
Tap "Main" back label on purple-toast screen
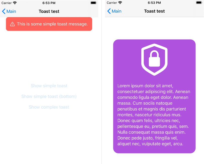(x=117, y=11)
